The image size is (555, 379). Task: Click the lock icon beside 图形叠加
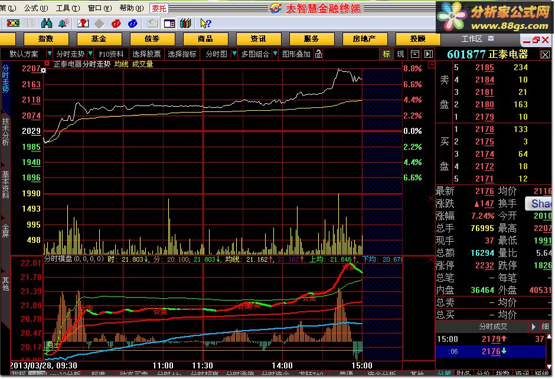pyautogui.click(x=319, y=54)
